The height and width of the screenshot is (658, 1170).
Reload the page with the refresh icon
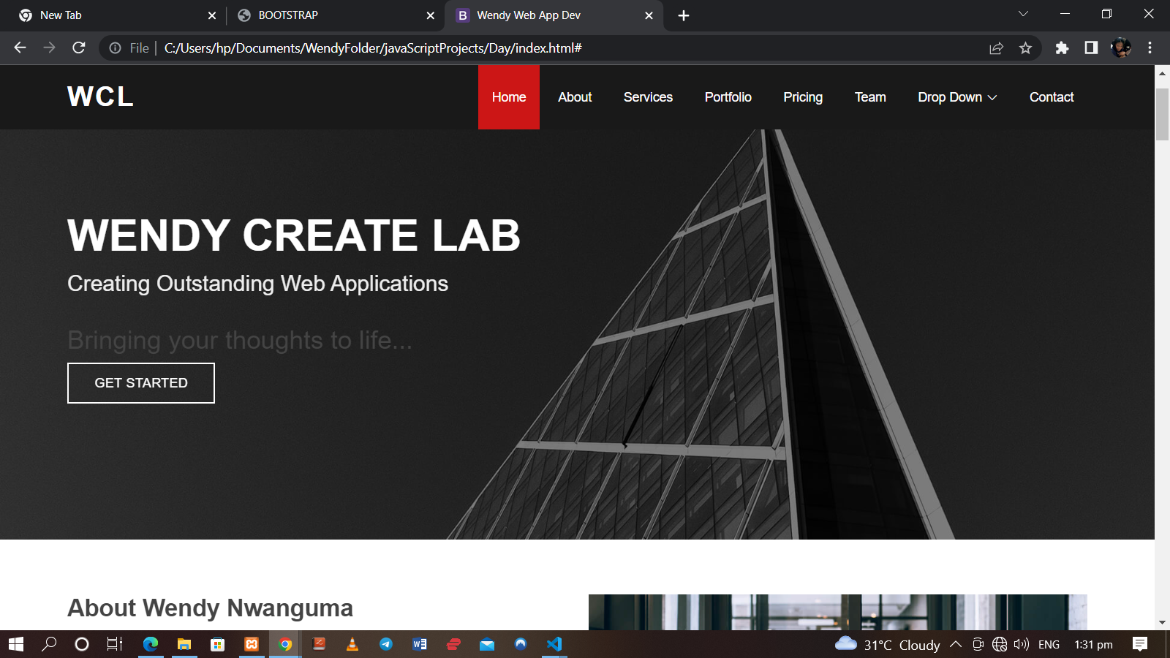tap(79, 48)
